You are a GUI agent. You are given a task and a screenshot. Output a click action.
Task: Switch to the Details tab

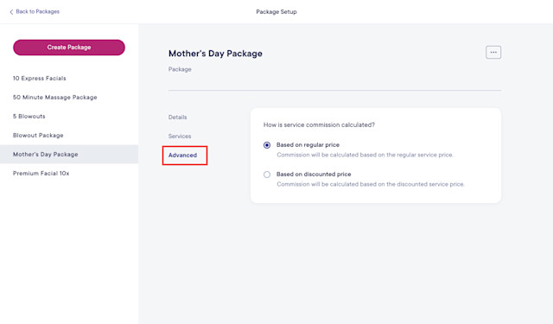coord(177,117)
